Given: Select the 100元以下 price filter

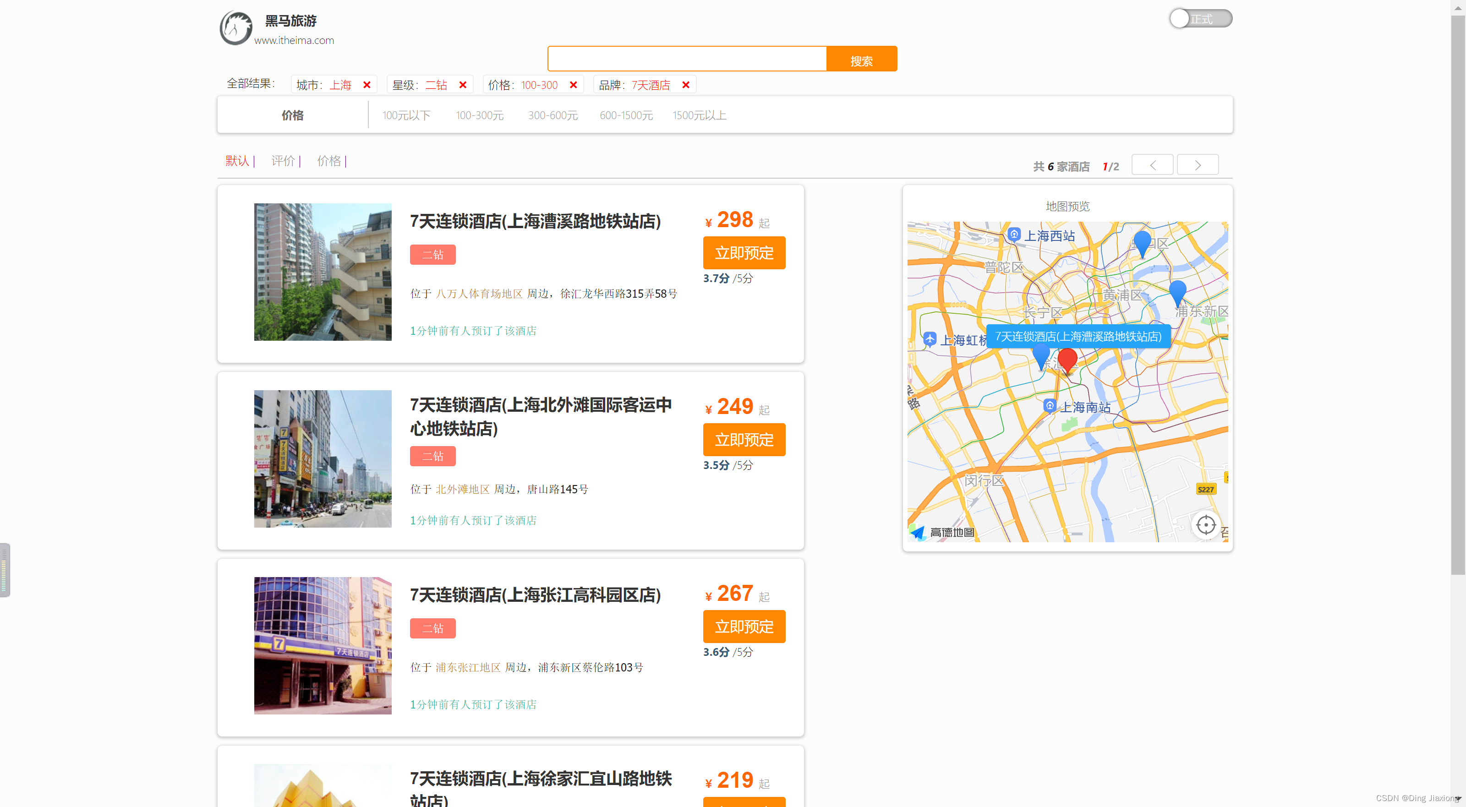Looking at the screenshot, I should 406,115.
